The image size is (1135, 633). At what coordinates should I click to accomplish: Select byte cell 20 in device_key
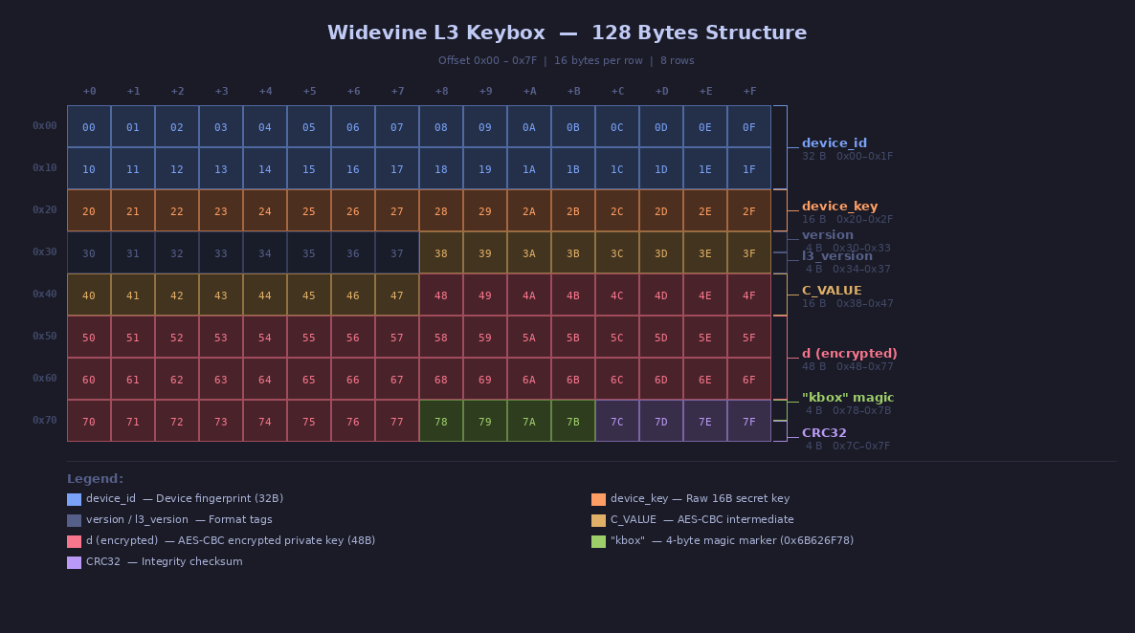89,210
